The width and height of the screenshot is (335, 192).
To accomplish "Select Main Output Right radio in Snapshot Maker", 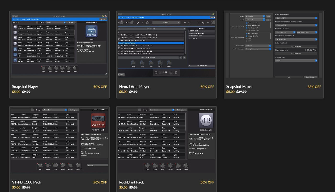I will coord(247,26).
